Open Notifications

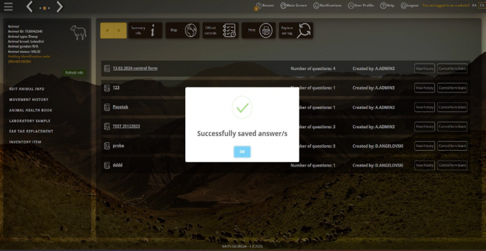coord(327,5)
